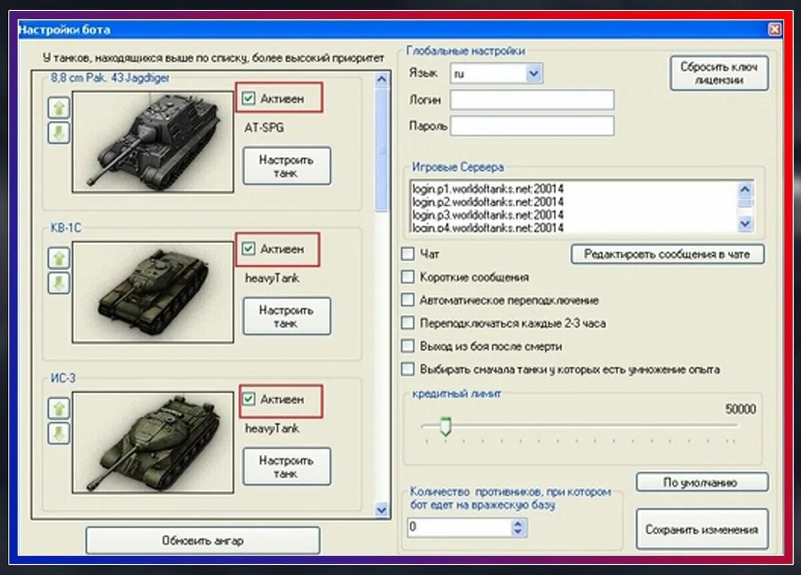This screenshot has width=801, height=575.
Task: Uncheck Активен for КВ-1С
Action: (x=248, y=248)
